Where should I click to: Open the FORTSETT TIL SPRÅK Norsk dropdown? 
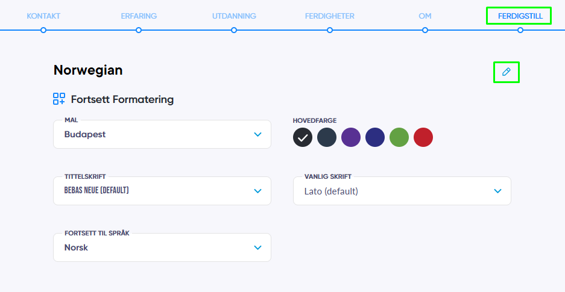tap(162, 247)
